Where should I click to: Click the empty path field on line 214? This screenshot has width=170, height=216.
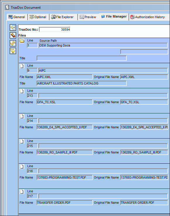point(103,121)
